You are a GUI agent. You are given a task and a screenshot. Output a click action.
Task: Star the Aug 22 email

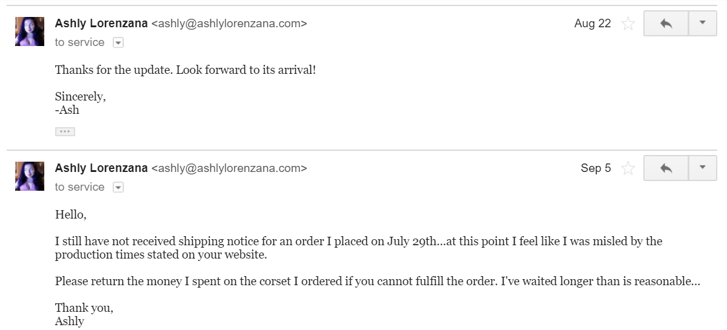coord(628,23)
